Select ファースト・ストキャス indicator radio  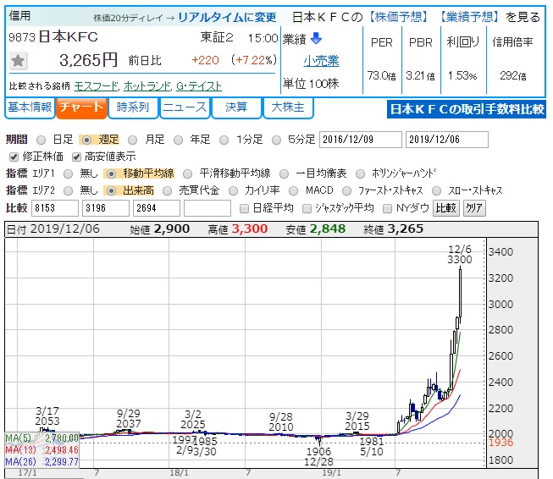(x=346, y=190)
